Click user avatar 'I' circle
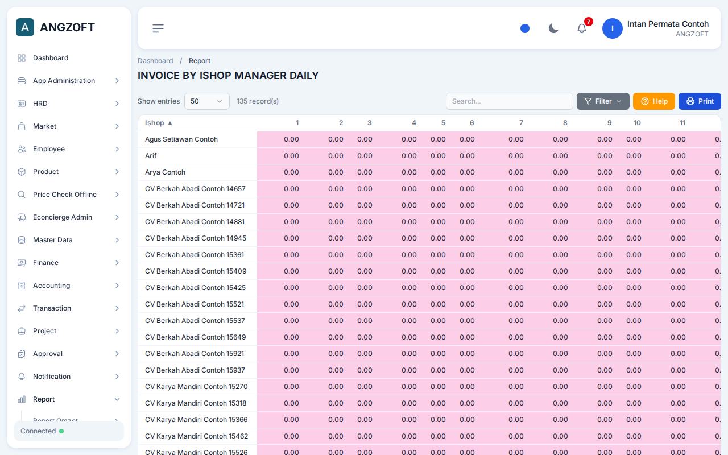Image resolution: width=728 pixels, height=455 pixels. (613, 28)
